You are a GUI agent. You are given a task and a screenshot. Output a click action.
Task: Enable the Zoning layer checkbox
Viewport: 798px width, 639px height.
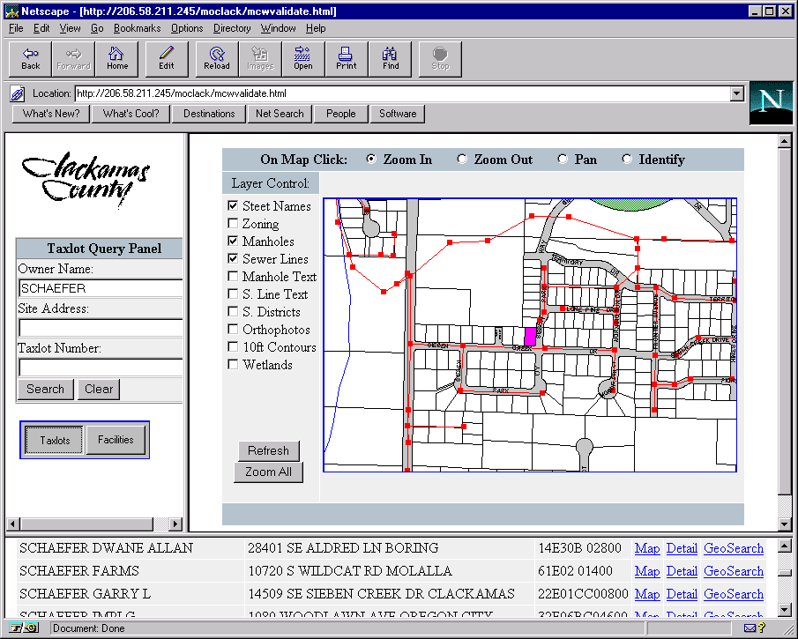click(233, 223)
